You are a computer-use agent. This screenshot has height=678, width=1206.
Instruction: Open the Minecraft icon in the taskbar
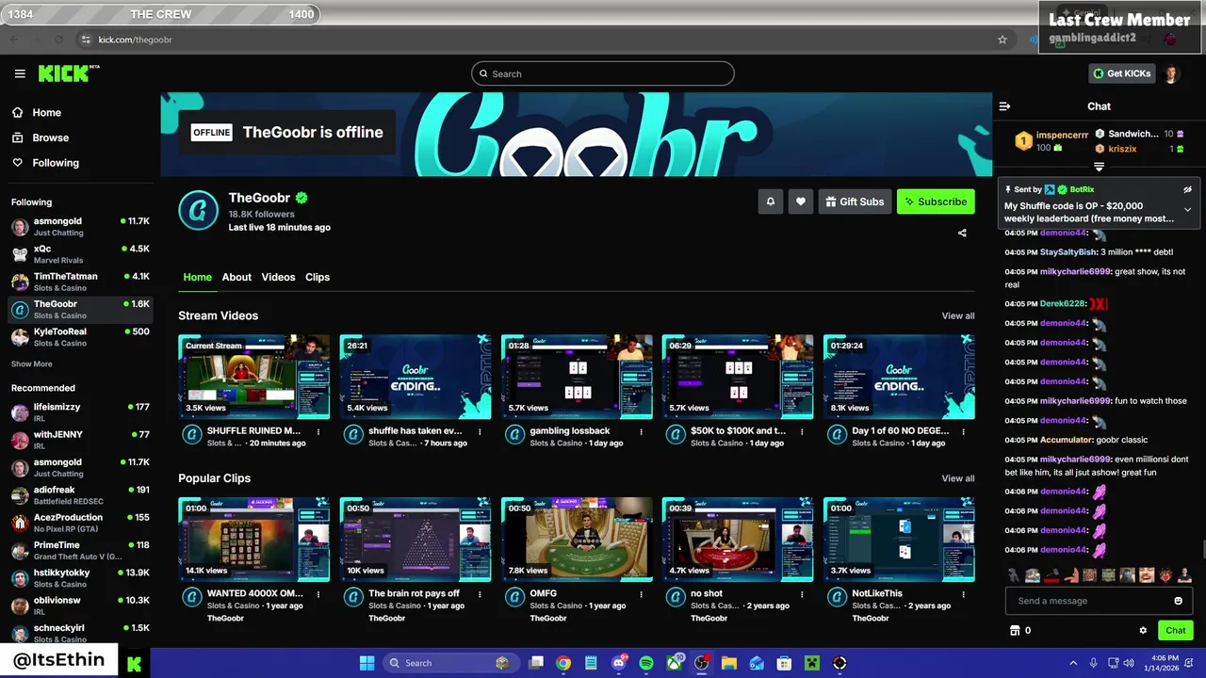(x=812, y=663)
